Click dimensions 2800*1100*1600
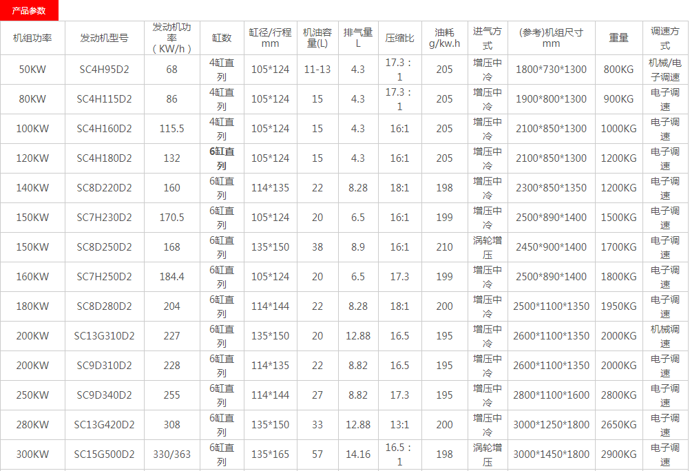This screenshot has height=471, width=690. click(551, 395)
